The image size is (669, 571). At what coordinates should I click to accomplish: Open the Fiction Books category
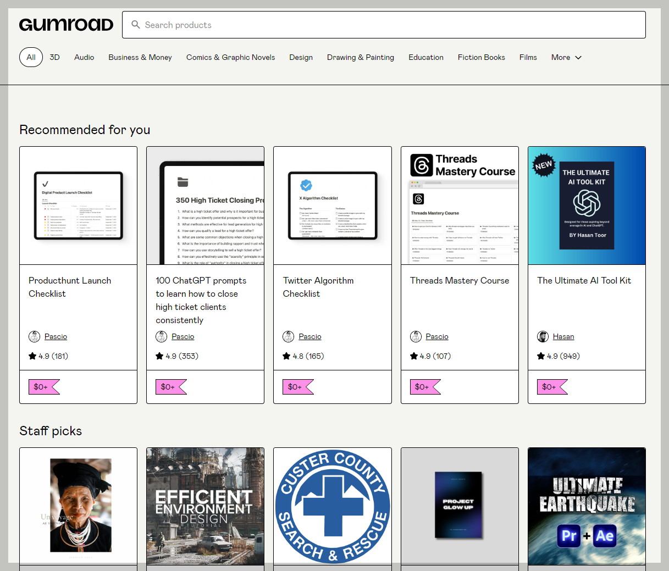[482, 57]
